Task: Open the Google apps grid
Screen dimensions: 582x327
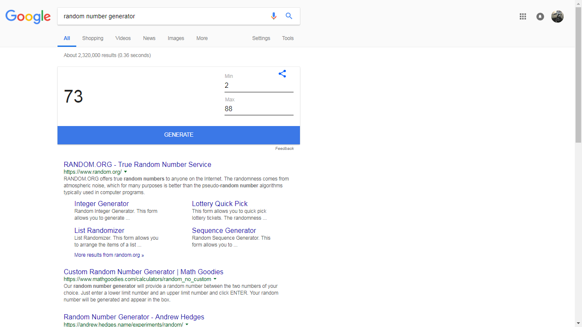Action: coord(523,17)
